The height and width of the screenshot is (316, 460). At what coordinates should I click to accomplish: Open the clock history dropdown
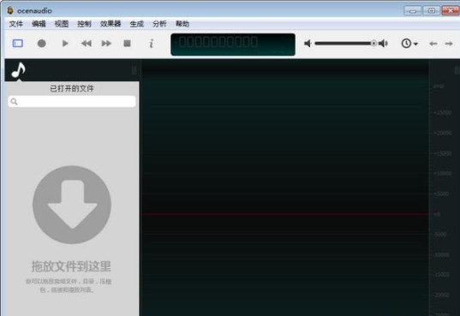[x=409, y=44]
